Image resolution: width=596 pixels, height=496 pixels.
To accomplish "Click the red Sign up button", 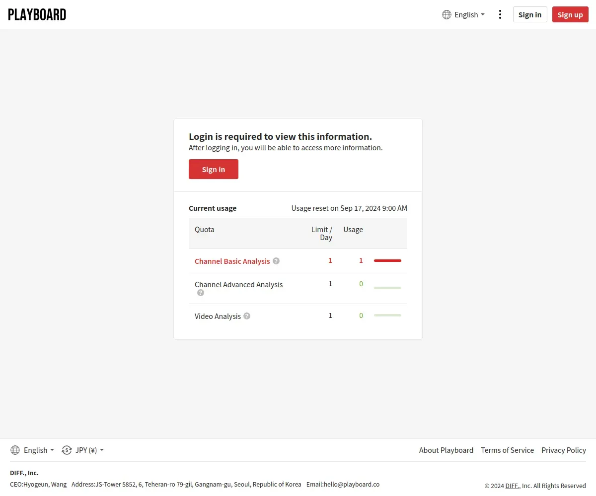I will coord(570,14).
